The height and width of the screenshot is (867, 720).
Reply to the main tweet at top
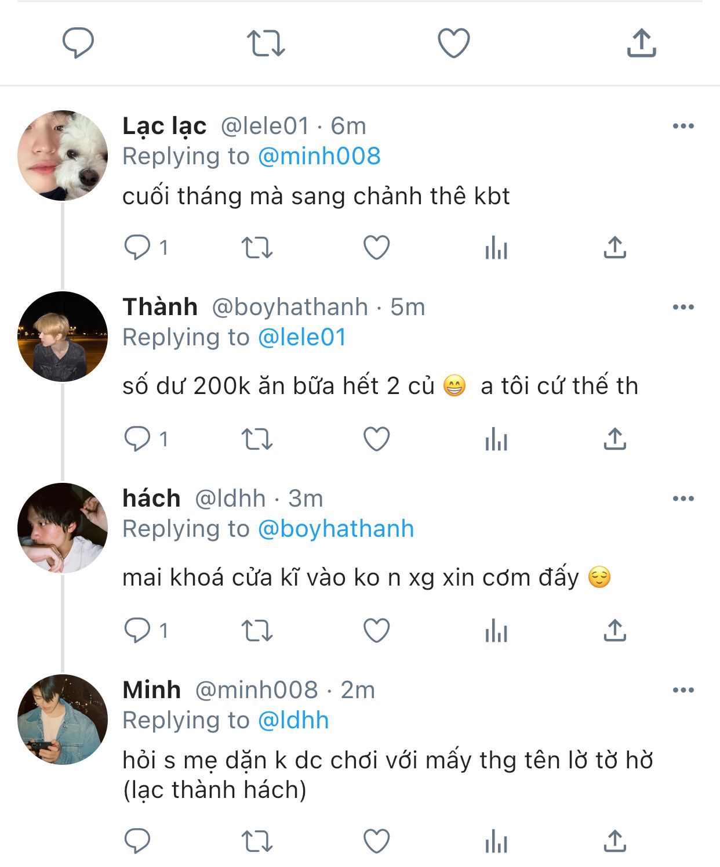coord(78,43)
